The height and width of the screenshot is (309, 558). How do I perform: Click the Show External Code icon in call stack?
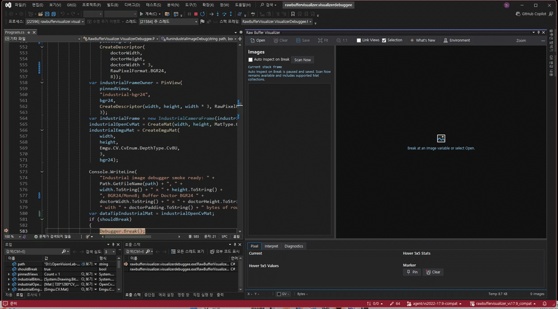(212, 251)
